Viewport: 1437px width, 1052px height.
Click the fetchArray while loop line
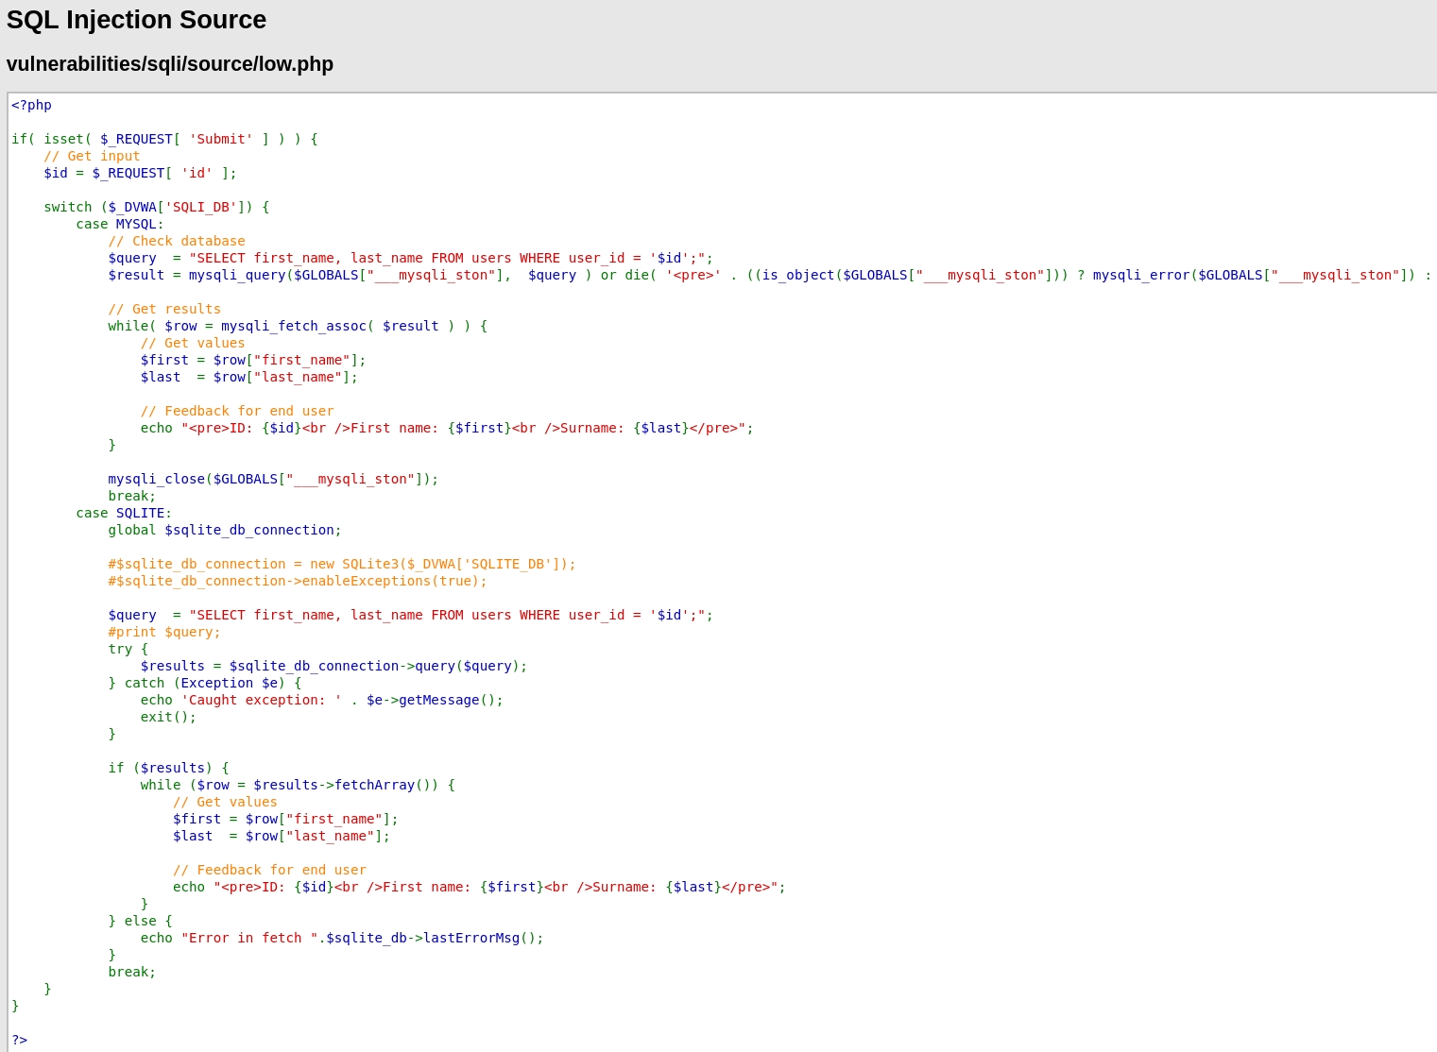(x=298, y=785)
